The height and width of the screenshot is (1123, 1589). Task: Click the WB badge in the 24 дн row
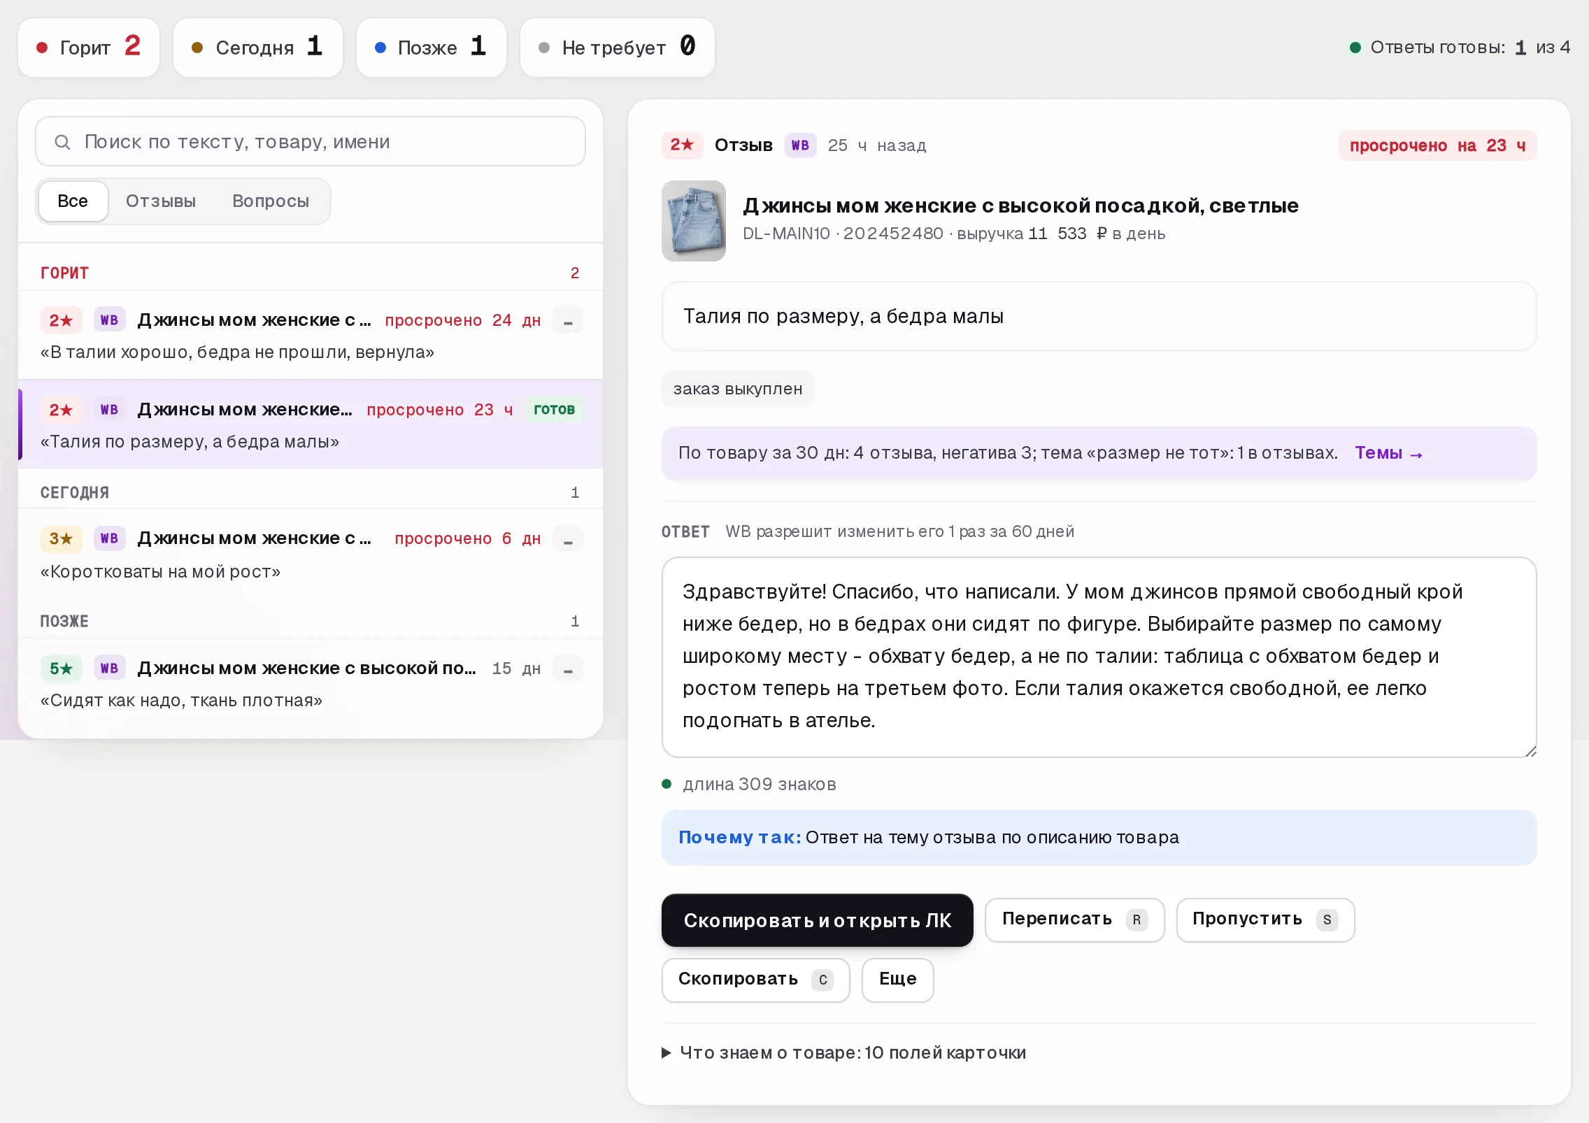pos(109,320)
